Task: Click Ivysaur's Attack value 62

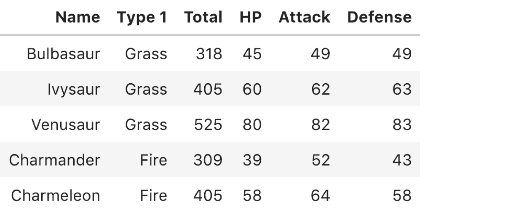Action: [x=321, y=89]
